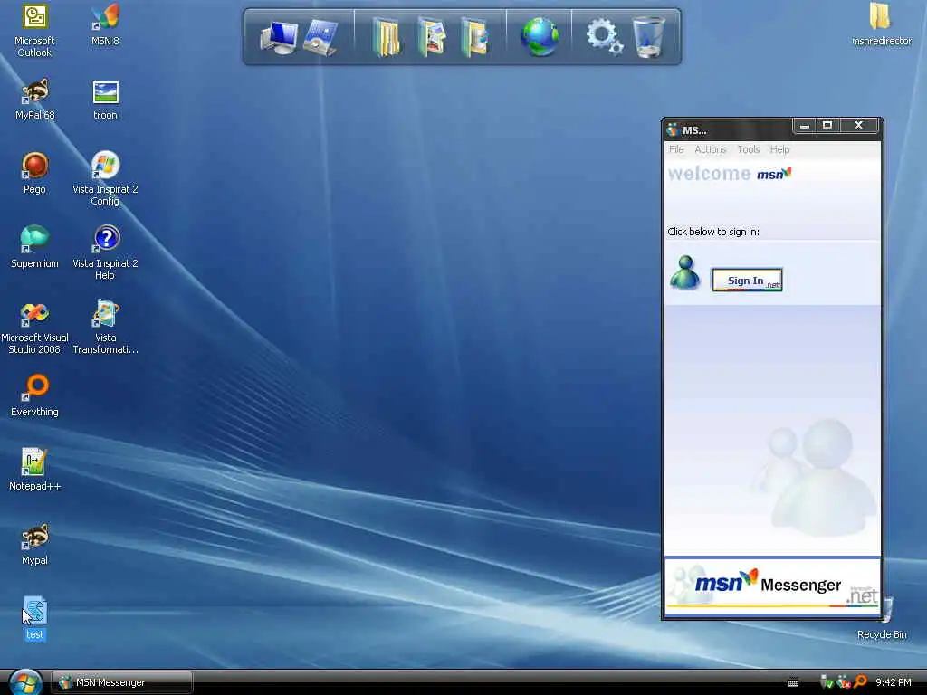
Task: Click the MSN Messenger tray icon
Action: pos(843,682)
